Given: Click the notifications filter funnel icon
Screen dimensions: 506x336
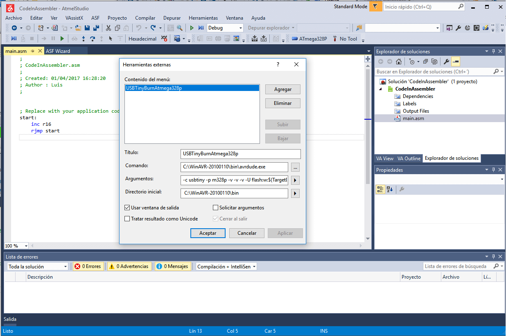Looking at the screenshot, I should point(375,7).
